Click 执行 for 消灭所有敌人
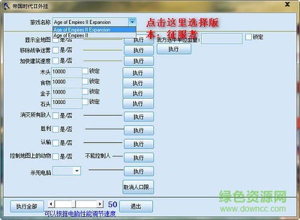Viewport: 300px width, 220px height. click(x=139, y=117)
